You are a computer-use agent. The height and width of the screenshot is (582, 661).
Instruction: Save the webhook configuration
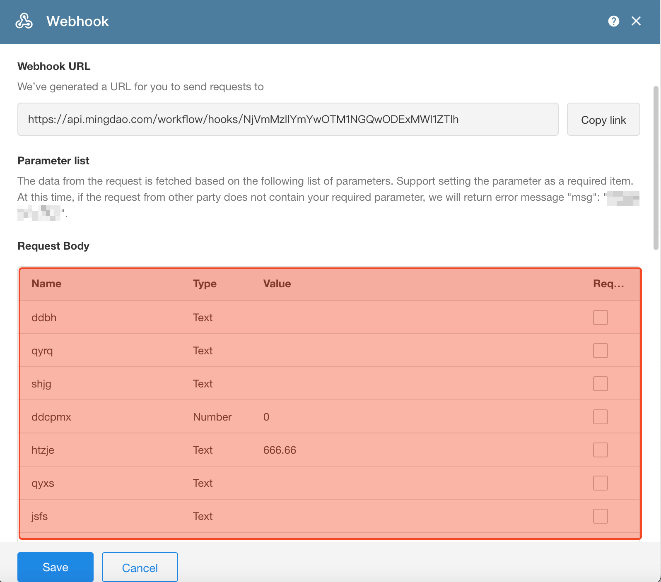pyautogui.click(x=55, y=567)
